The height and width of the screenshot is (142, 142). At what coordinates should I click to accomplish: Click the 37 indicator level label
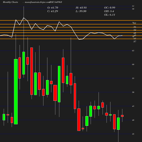(135, 41)
